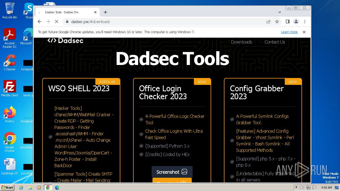Click checkmark beside Powerful Office Logs Checker

(141, 119)
